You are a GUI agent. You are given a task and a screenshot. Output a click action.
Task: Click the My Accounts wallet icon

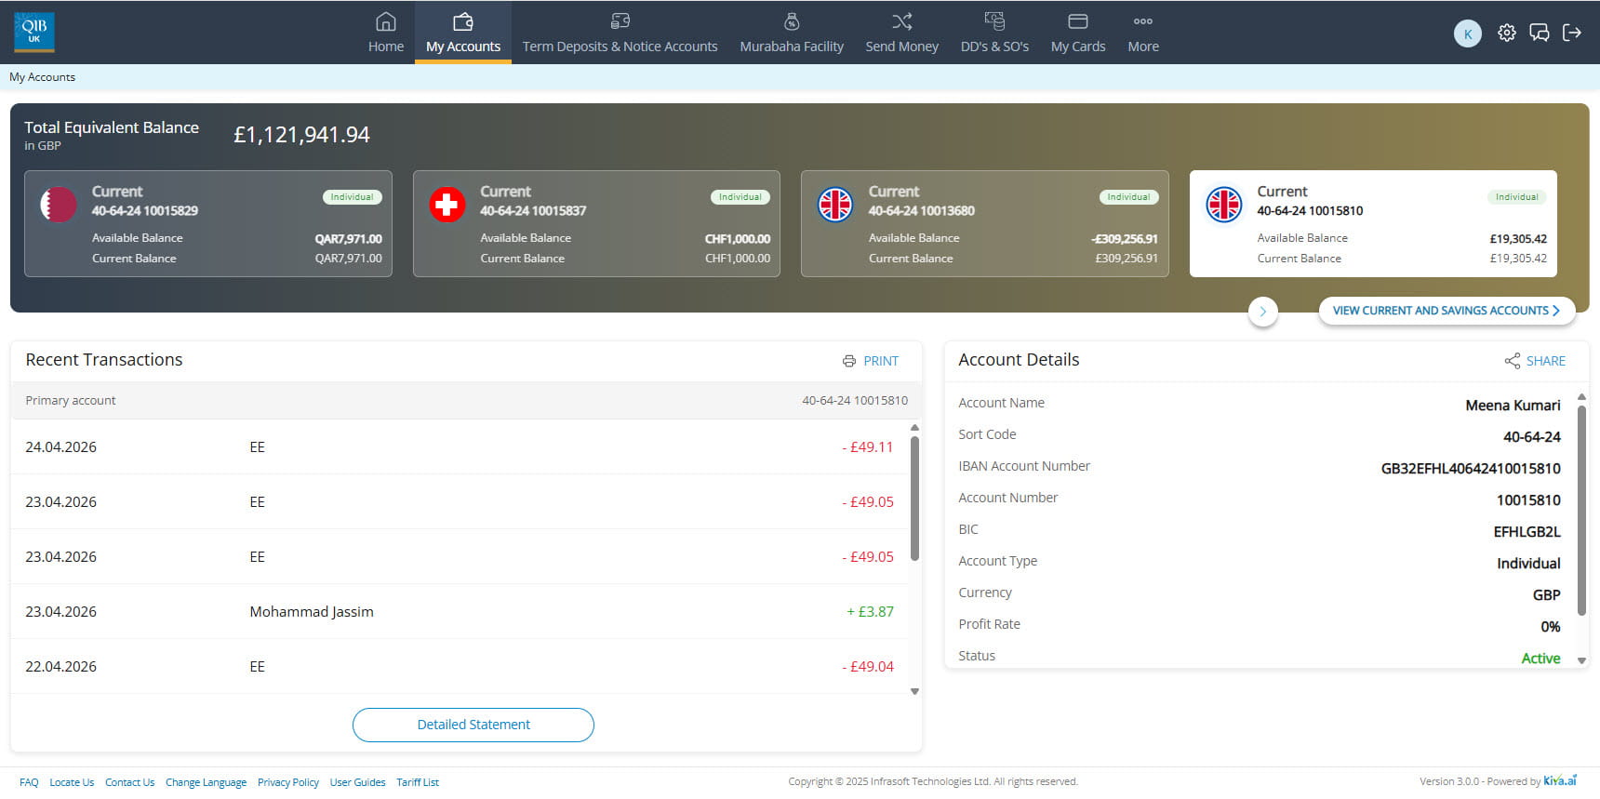(x=463, y=21)
